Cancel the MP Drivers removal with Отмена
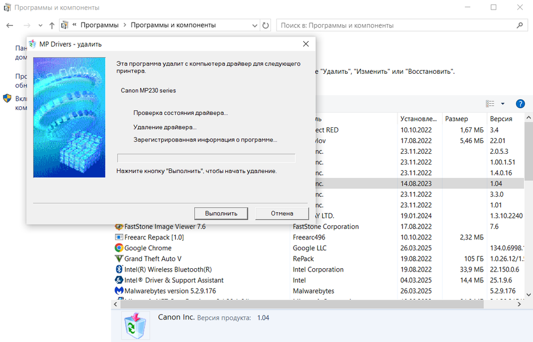This screenshot has height=342, width=533. tap(282, 214)
